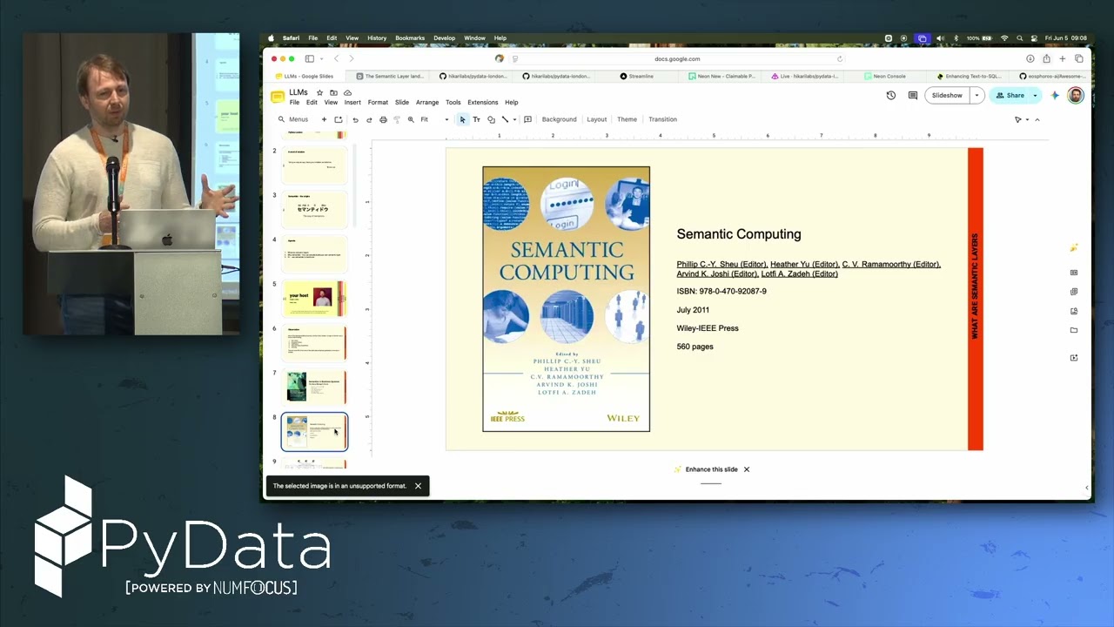Click Safari's downloads icon
The image size is (1114, 627).
(x=1030, y=58)
